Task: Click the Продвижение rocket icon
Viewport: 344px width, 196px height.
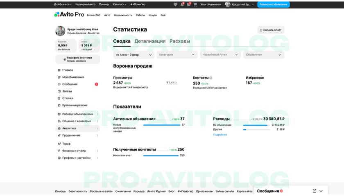Action: pos(59,135)
